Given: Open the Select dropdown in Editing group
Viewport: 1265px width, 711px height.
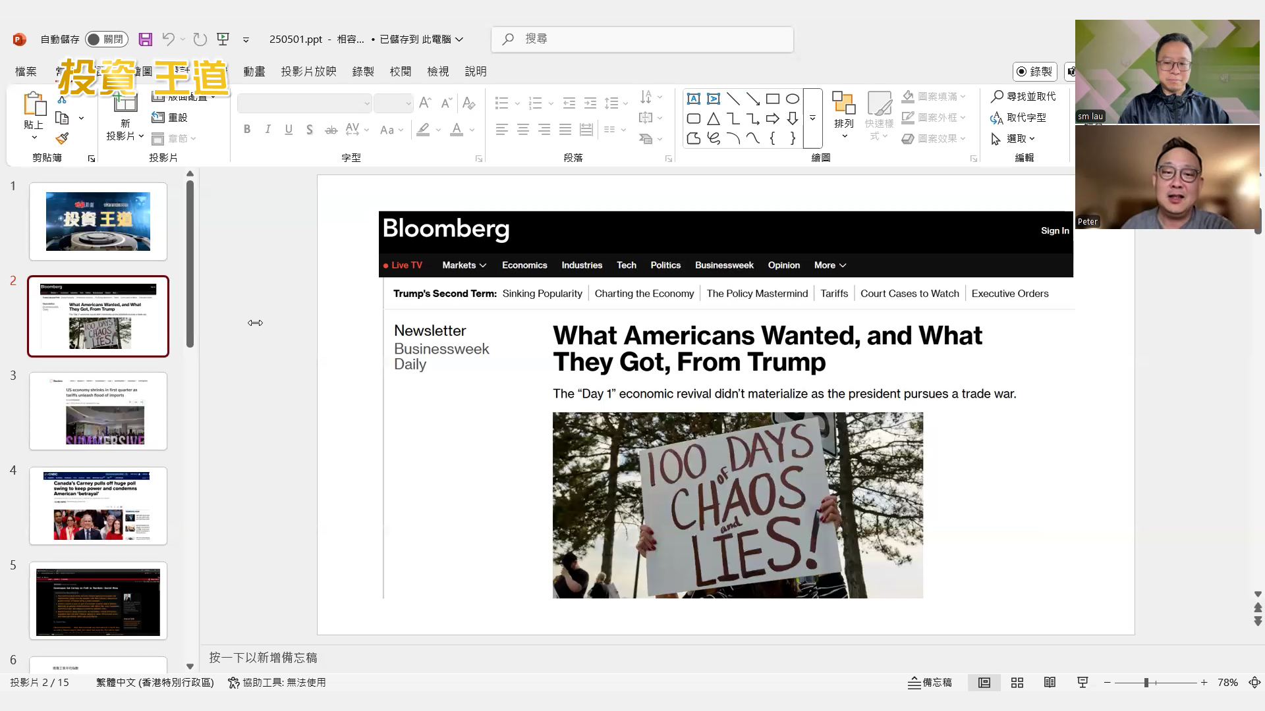Looking at the screenshot, I should [x=1013, y=139].
